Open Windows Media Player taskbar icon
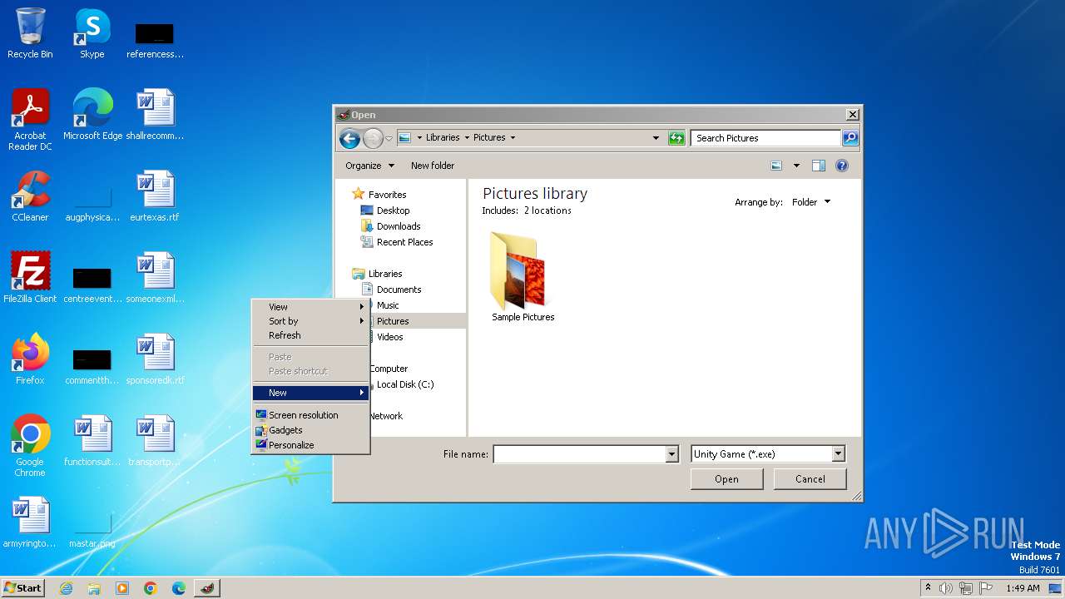 [x=122, y=588]
